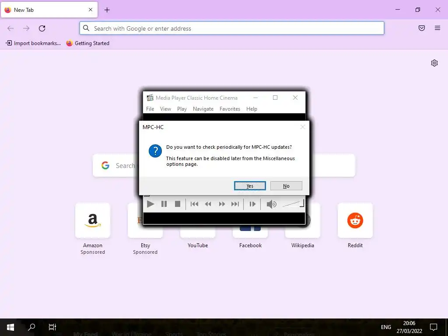Skip to previous track in MPC-HC
This screenshot has height=336, width=448.
pos(194,204)
